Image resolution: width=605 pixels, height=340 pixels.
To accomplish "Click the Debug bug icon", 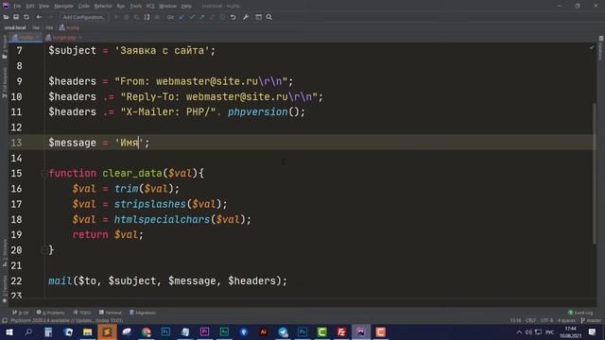I will pyautogui.click(x=126, y=17).
